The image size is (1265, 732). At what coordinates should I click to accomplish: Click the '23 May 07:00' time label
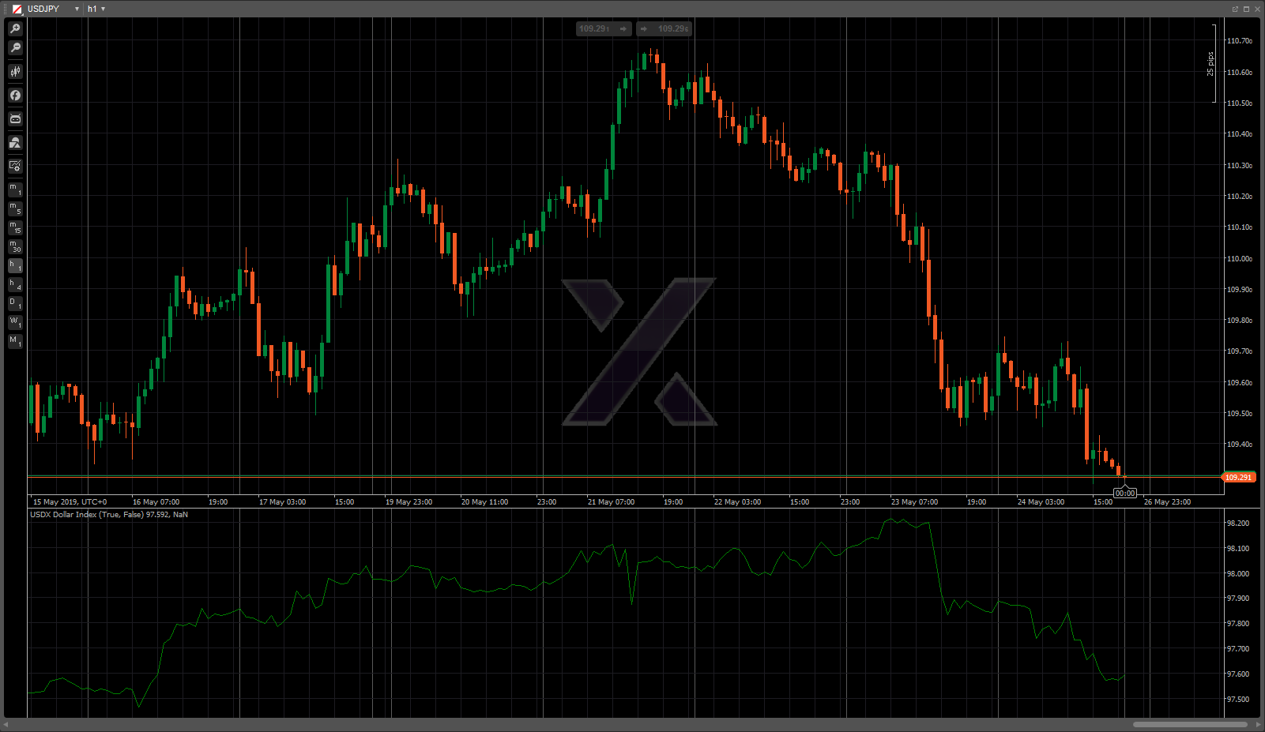pos(914,502)
